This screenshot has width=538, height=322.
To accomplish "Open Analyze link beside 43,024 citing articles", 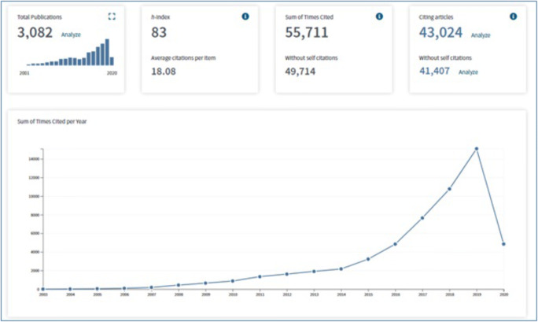I will point(481,35).
